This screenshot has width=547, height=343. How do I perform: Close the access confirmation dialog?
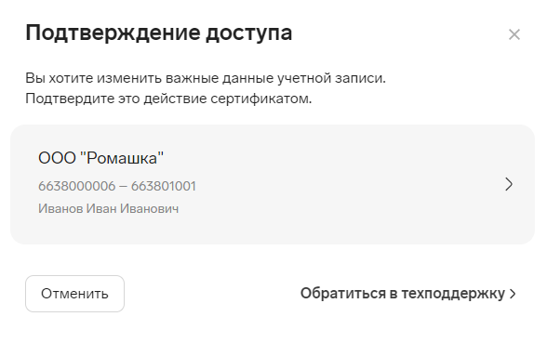(x=514, y=34)
